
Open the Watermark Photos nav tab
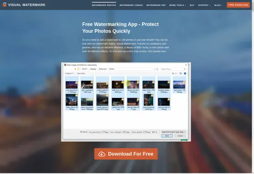[104, 5]
